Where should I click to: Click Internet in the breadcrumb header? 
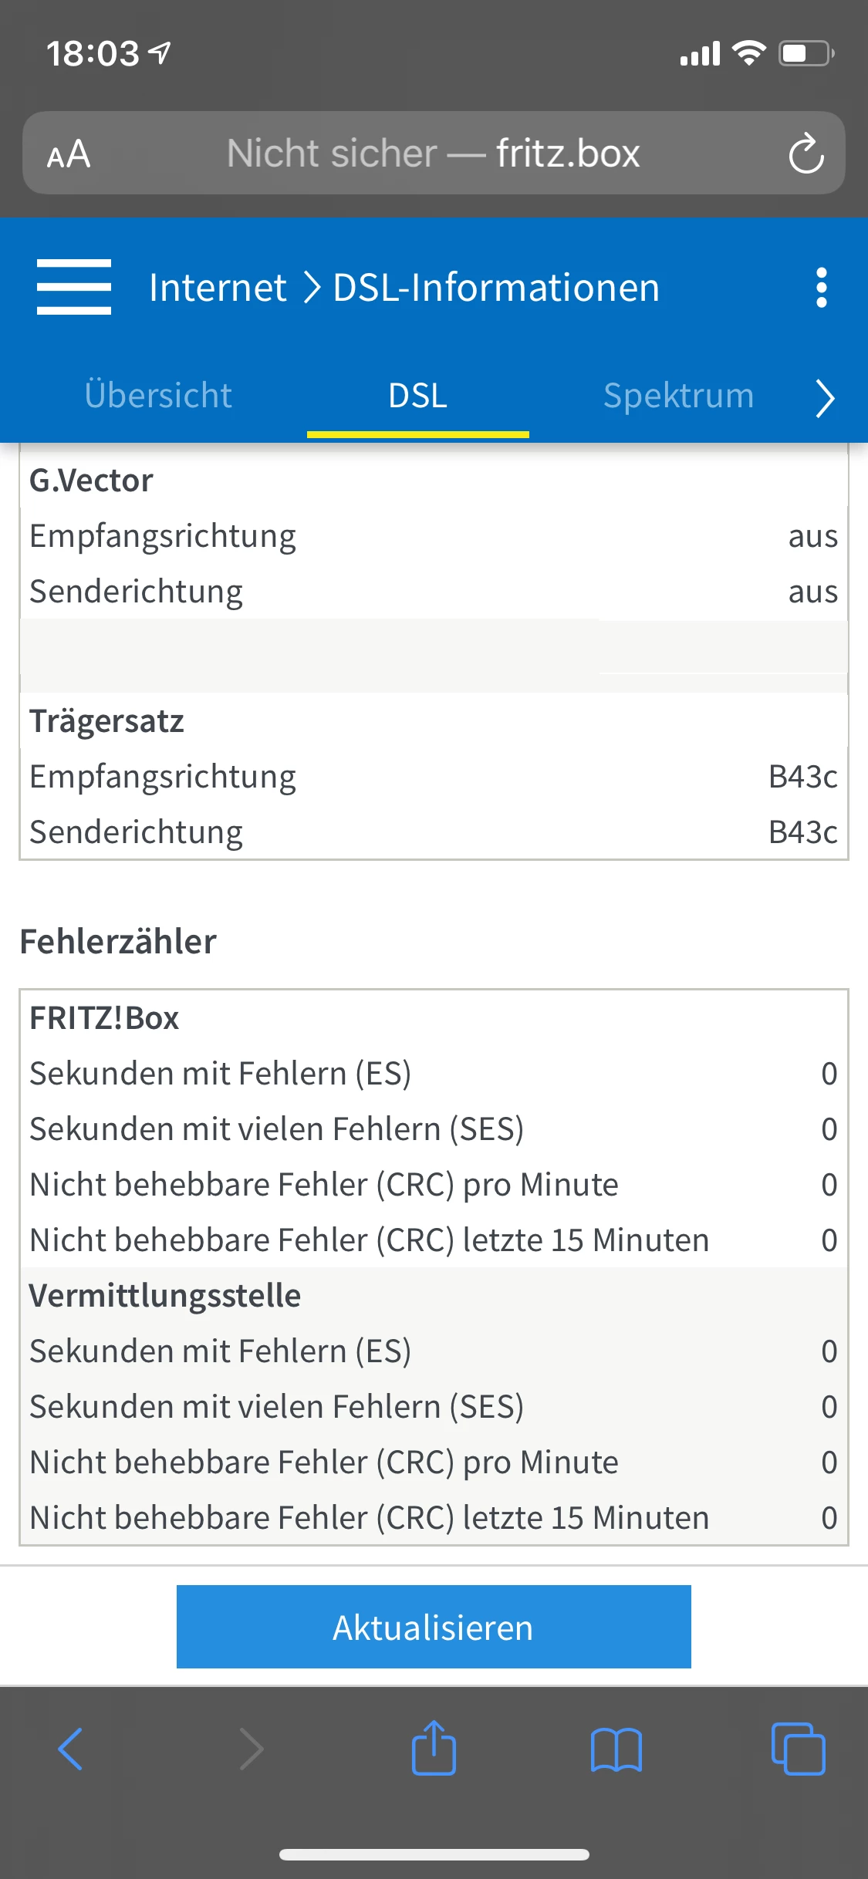(218, 288)
